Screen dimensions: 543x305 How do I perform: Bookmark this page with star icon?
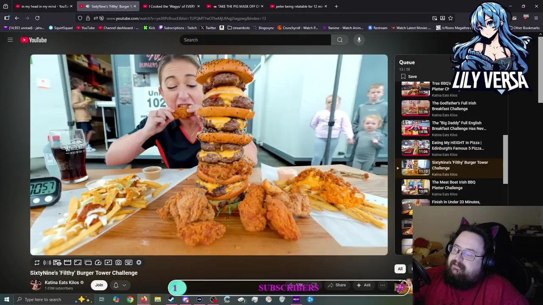pos(451,18)
